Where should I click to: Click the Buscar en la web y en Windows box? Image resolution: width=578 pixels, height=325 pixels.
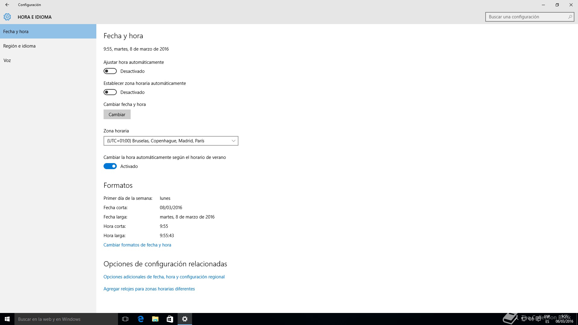point(66,319)
